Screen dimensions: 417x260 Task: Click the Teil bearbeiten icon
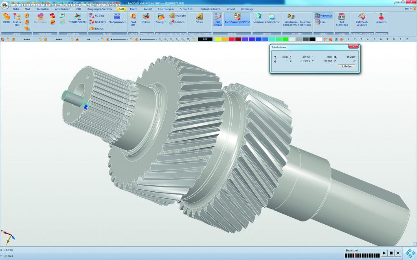tap(342, 19)
